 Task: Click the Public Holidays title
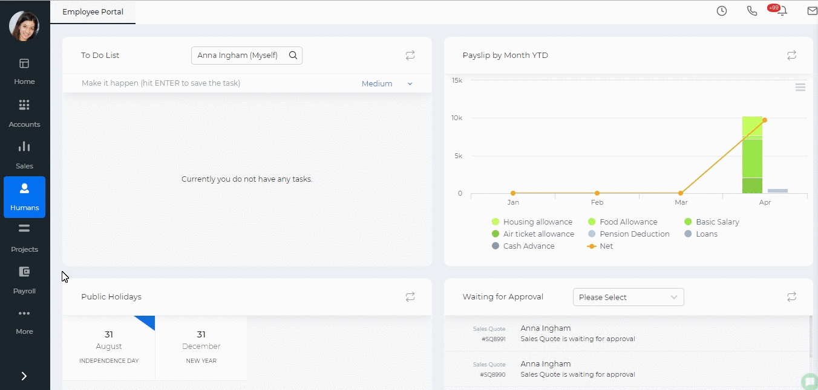pyautogui.click(x=111, y=297)
